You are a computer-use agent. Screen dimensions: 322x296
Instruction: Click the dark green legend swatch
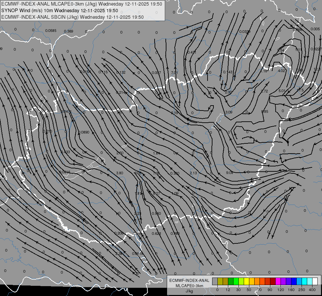(x=231, y=281)
